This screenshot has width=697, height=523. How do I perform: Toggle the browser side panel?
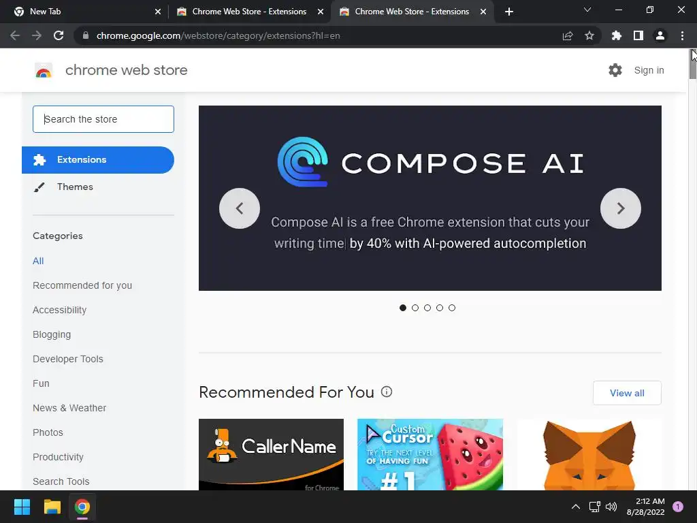638,35
